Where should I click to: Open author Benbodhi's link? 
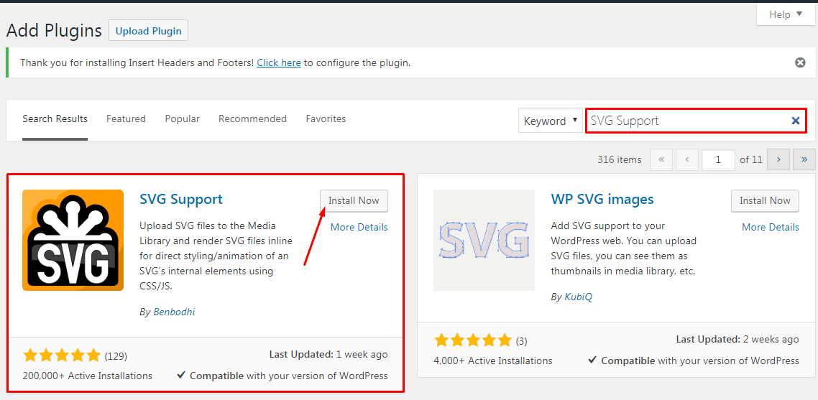(174, 312)
